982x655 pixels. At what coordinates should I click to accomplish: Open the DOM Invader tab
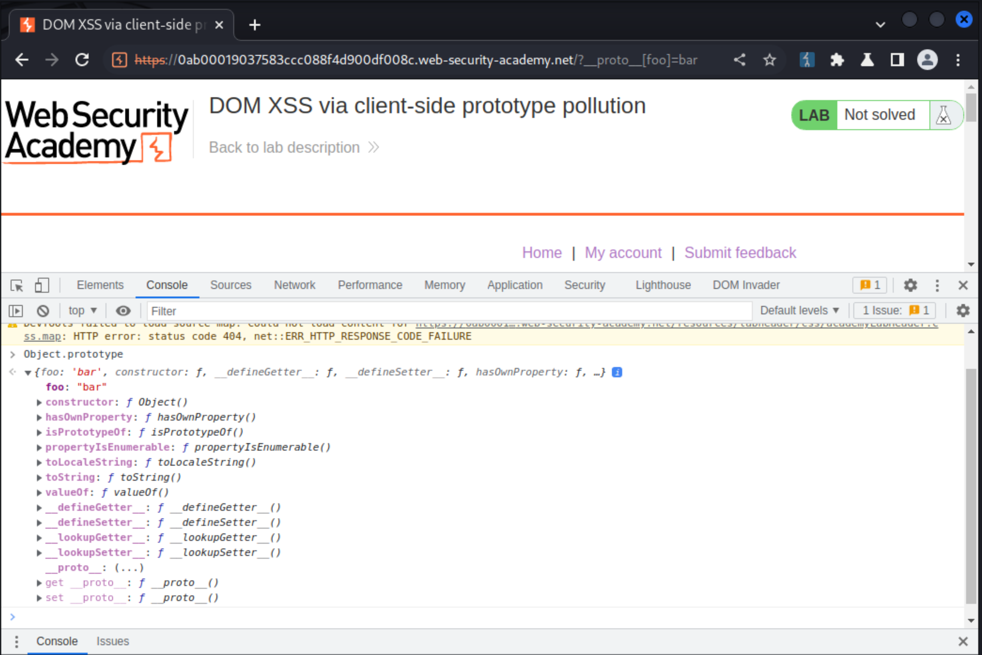[746, 285]
